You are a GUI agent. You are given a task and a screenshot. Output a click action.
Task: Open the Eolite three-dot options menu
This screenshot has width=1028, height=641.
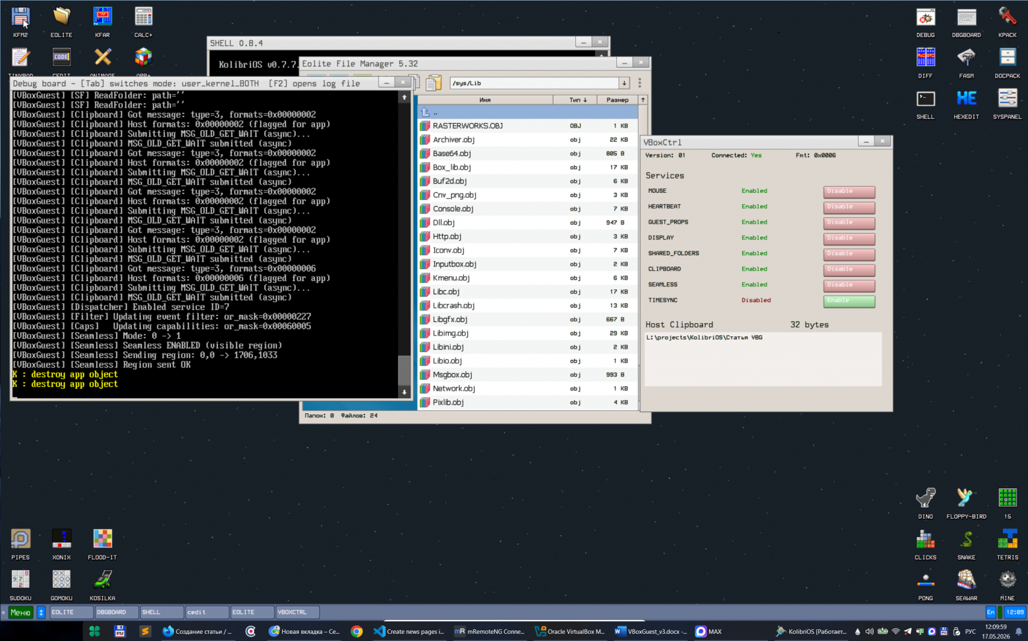click(639, 83)
